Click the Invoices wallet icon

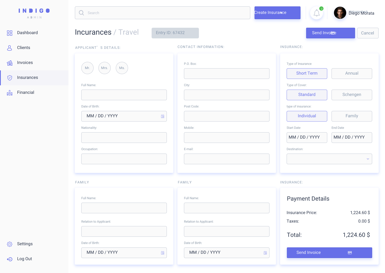click(x=10, y=63)
